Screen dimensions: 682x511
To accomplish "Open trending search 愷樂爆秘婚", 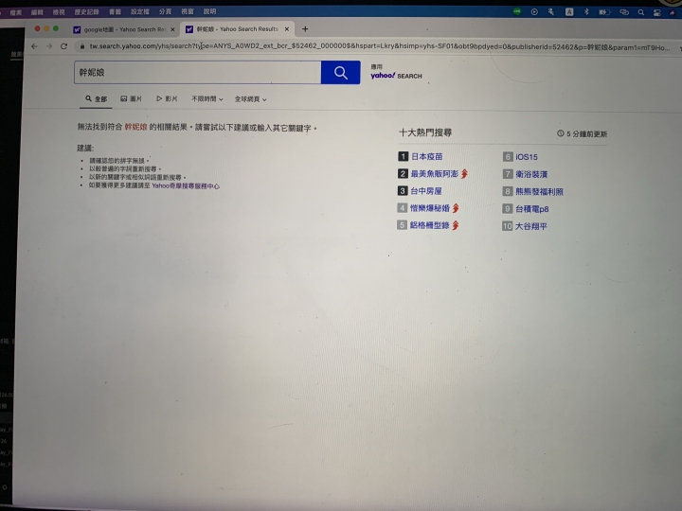I will [x=430, y=208].
